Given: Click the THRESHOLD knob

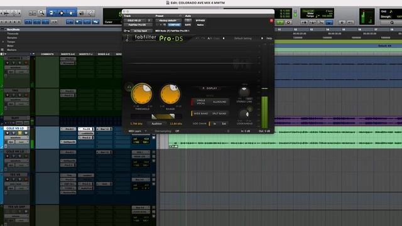Looking at the screenshot, I should 142,94.
